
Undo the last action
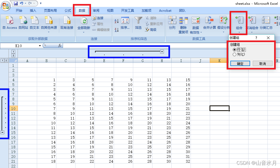pyautogui.click(x=22, y=3)
